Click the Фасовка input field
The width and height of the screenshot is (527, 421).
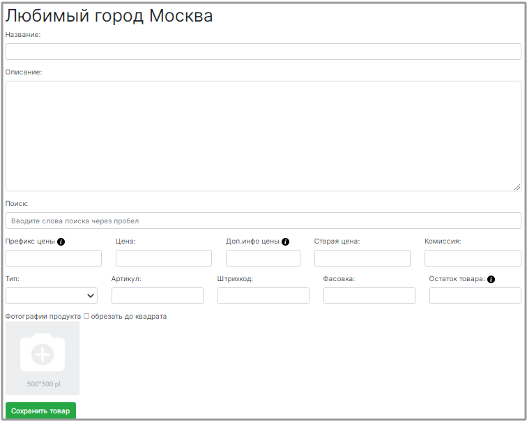tap(369, 296)
